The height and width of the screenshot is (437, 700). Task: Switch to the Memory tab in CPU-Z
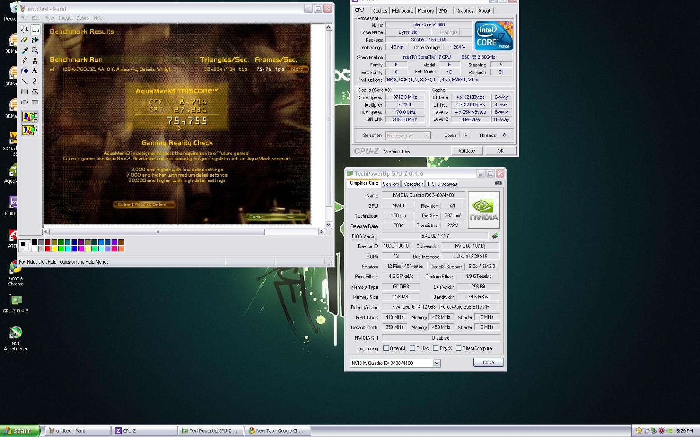[426, 11]
